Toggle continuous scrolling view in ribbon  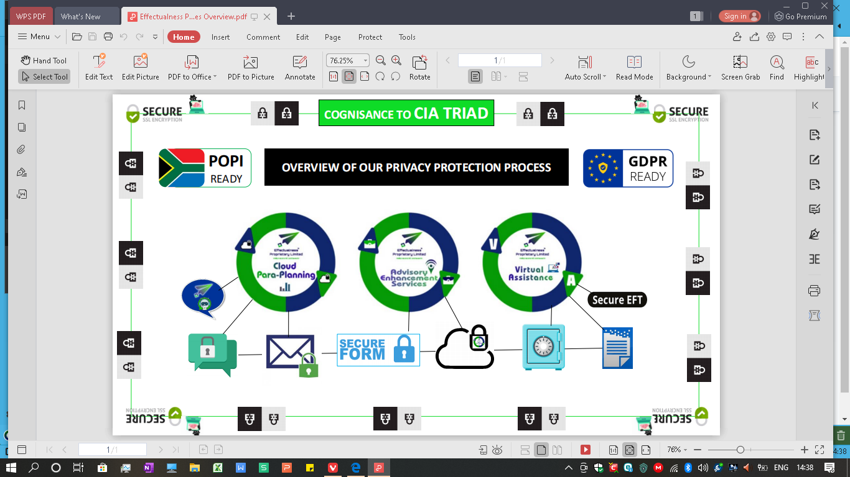(x=523, y=76)
